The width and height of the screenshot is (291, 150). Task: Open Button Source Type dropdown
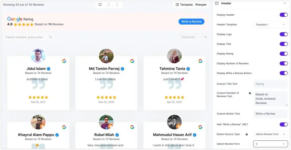(271, 134)
